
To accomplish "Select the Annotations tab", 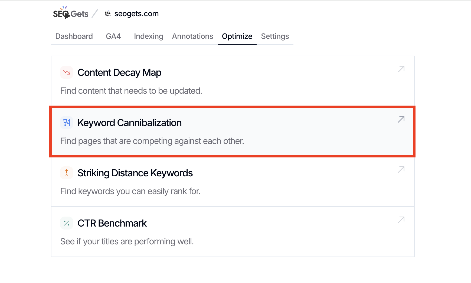I will click(x=192, y=36).
